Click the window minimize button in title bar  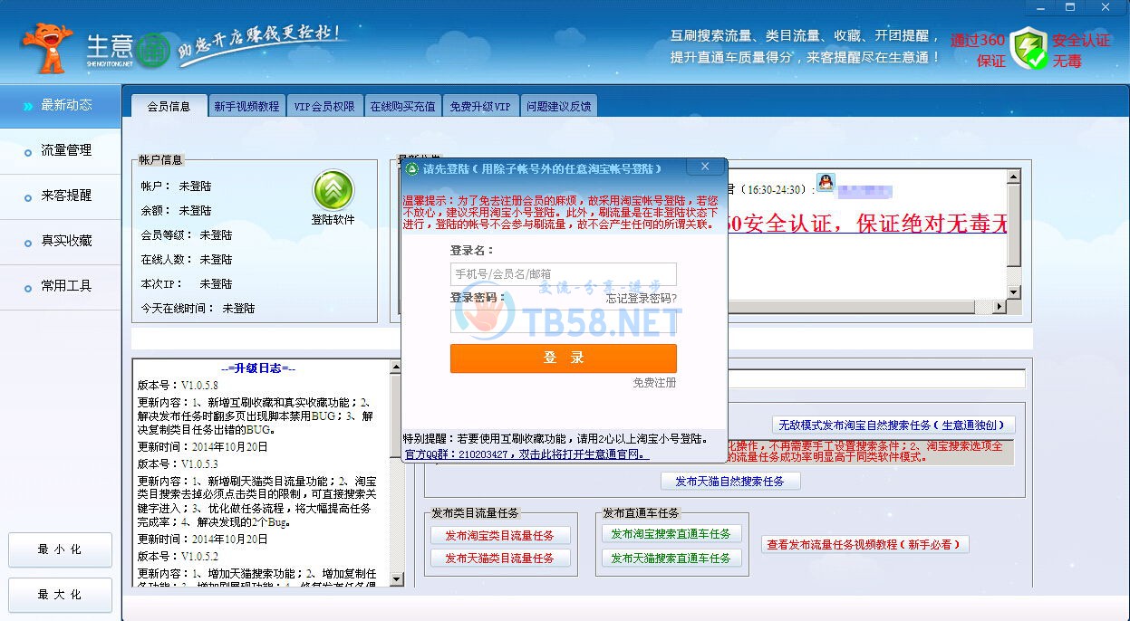pyautogui.click(x=1039, y=7)
